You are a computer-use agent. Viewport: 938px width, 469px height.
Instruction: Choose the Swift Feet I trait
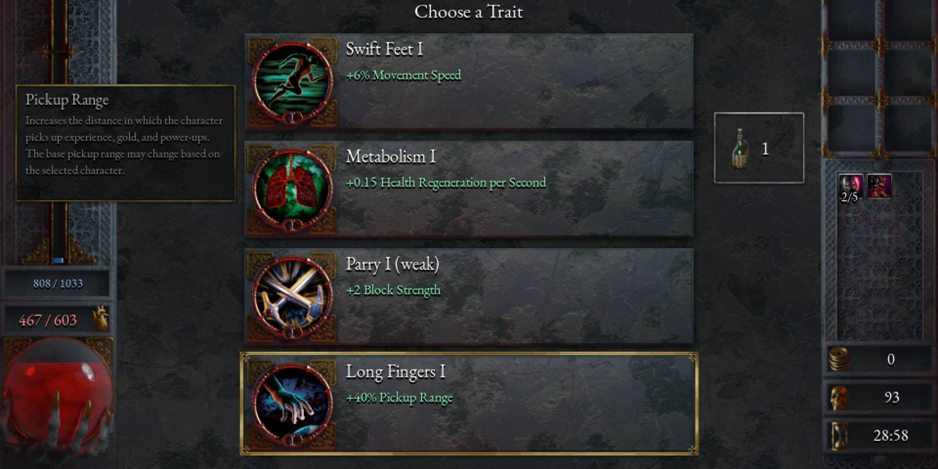pyautogui.click(x=469, y=81)
